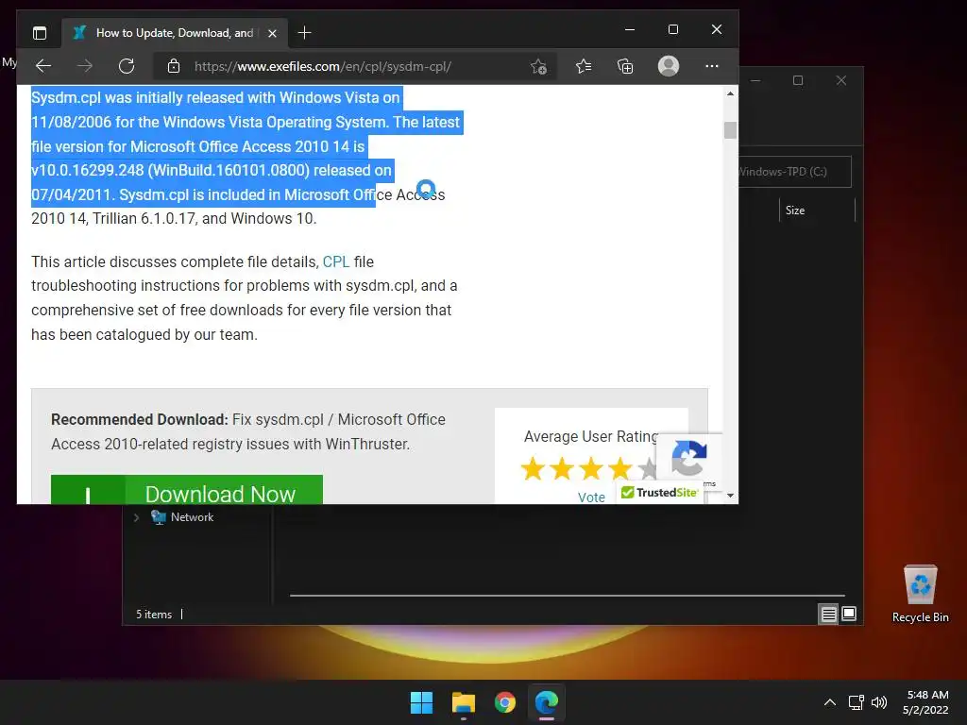Click '5 items' status text in File Explorer
Screen dimensions: 967x725
pos(154,615)
